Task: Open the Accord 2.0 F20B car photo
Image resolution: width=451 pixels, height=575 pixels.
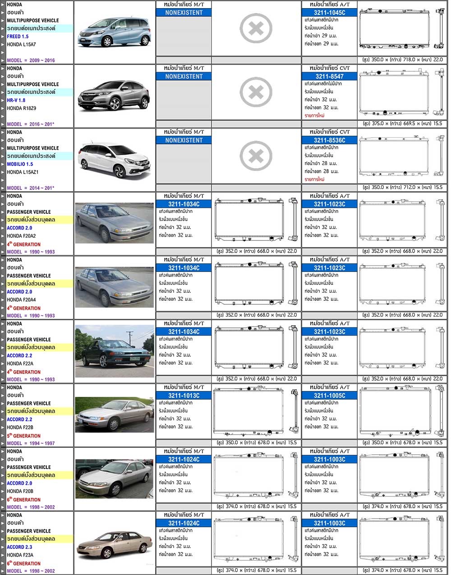Action: pyautogui.click(x=115, y=478)
